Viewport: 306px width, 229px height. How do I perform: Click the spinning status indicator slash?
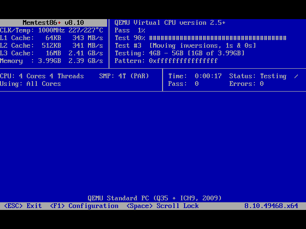[x=296, y=76]
